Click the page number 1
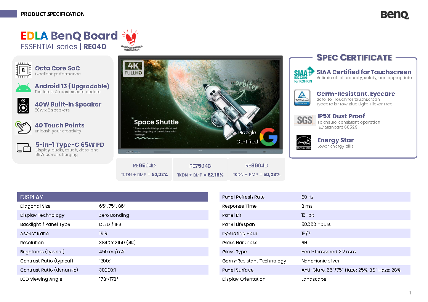Screen dimensions: 428x302 click(410, 293)
